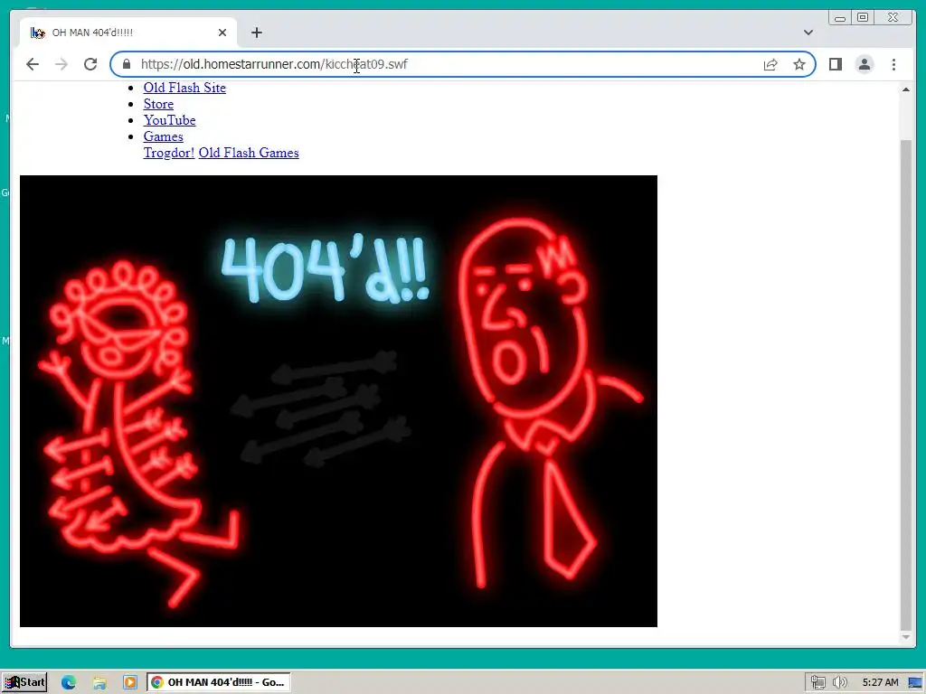
Task: Show desktop via tray corner icon
Action: (x=915, y=683)
